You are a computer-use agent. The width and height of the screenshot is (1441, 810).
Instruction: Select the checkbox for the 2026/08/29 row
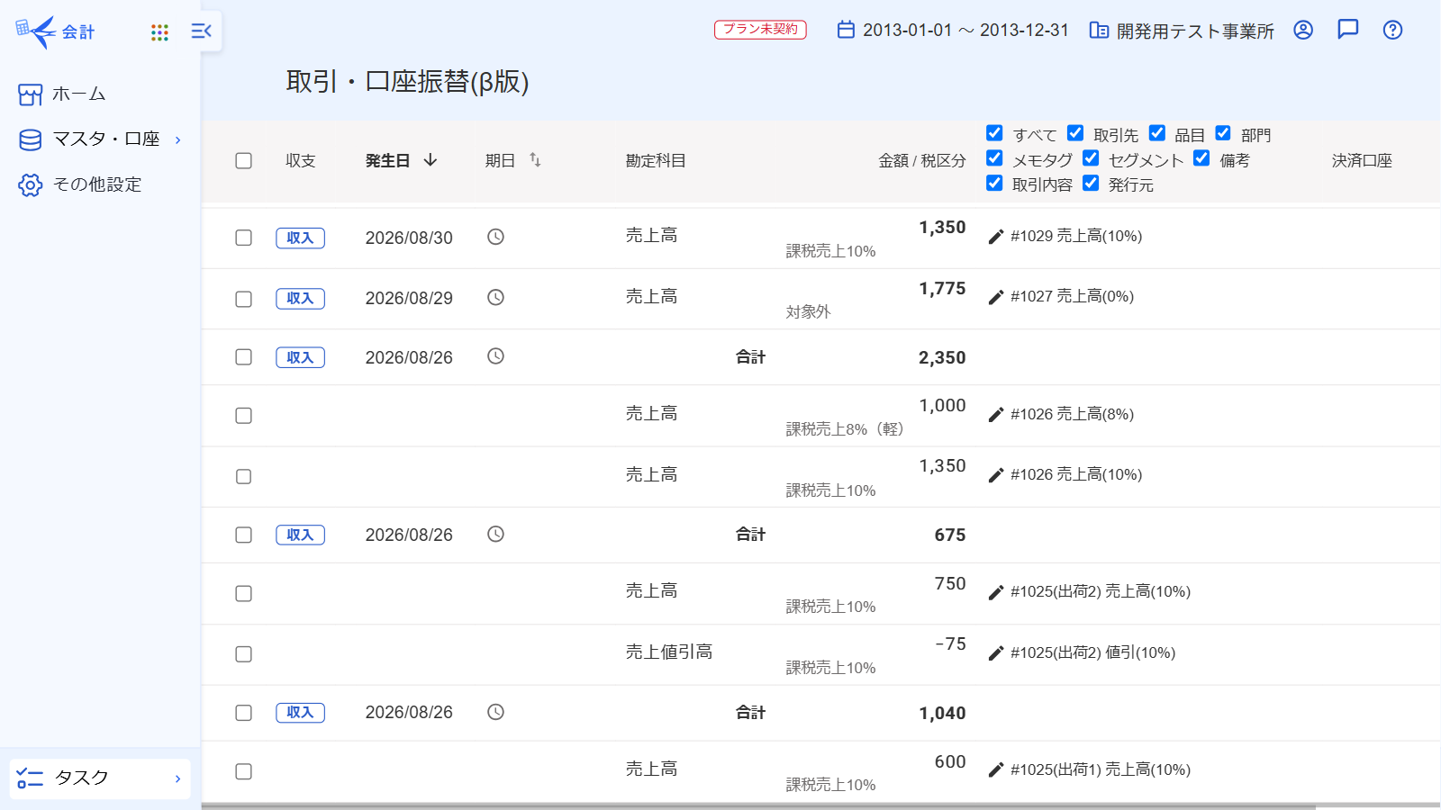pyautogui.click(x=243, y=299)
